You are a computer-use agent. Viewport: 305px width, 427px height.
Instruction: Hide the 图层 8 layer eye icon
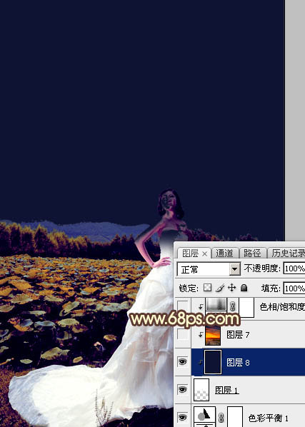[x=182, y=361]
